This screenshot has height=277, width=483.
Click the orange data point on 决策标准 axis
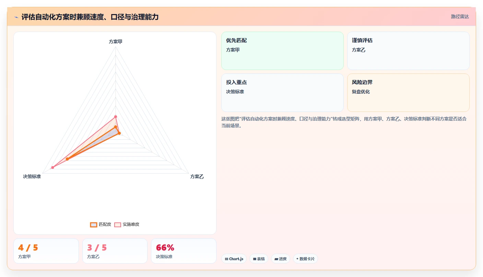(x=67, y=159)
